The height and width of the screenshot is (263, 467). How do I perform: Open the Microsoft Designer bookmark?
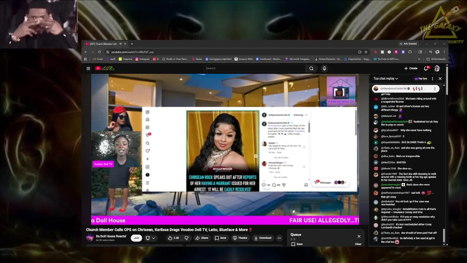(x=298, y=59)
